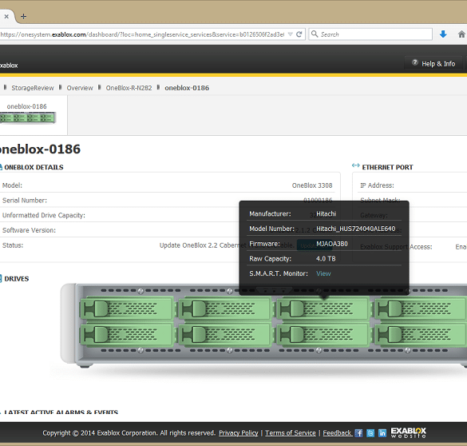
Task: Click the browser Search field
Action: [x=370, y=34]
